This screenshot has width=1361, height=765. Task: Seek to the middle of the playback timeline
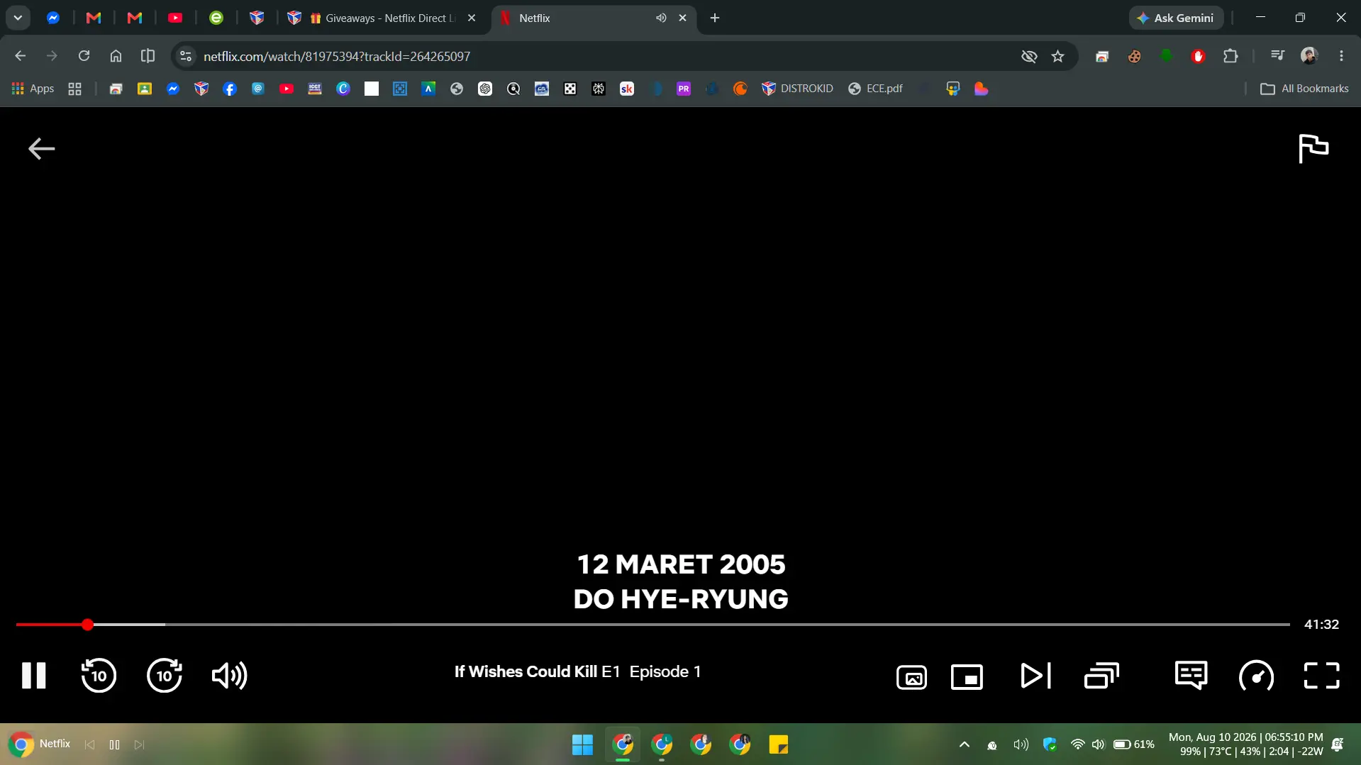click(x=652, y=625)
